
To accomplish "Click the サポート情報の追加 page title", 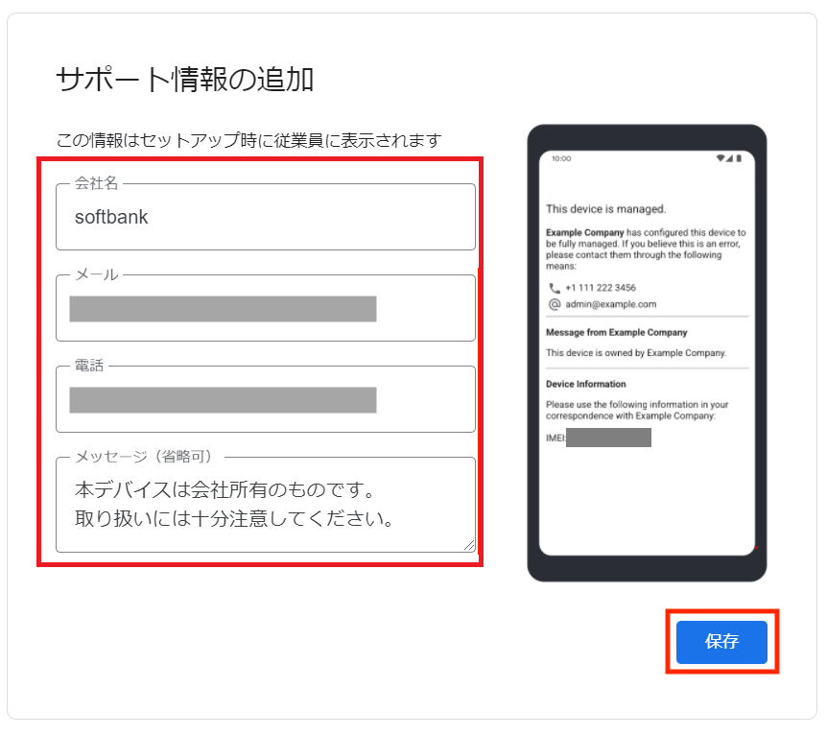I will (185, 80).
